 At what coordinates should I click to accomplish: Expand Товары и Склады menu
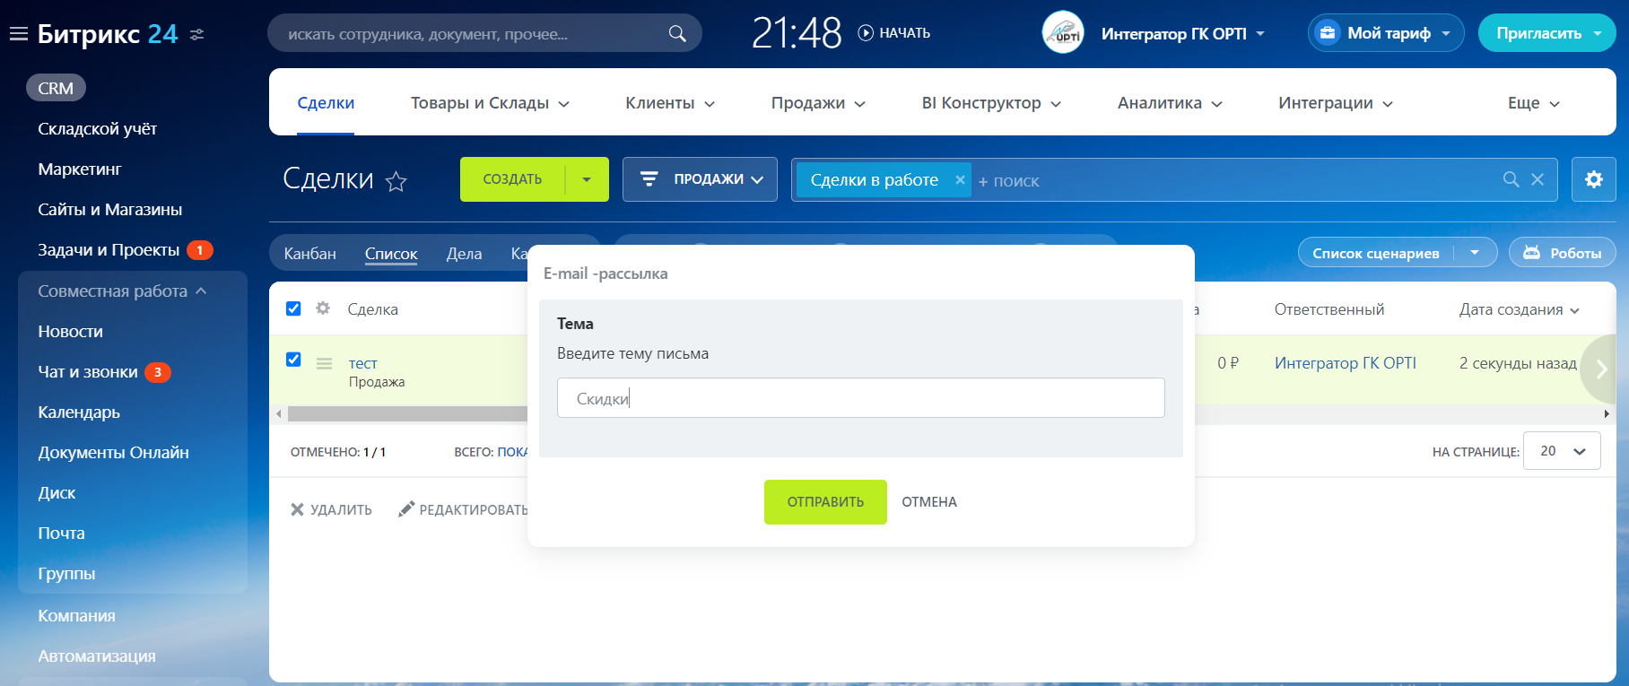coord(490,103)
